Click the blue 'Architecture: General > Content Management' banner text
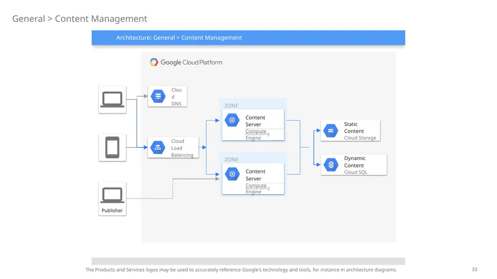The image size is (497, 279). click(x=179, y=38)
